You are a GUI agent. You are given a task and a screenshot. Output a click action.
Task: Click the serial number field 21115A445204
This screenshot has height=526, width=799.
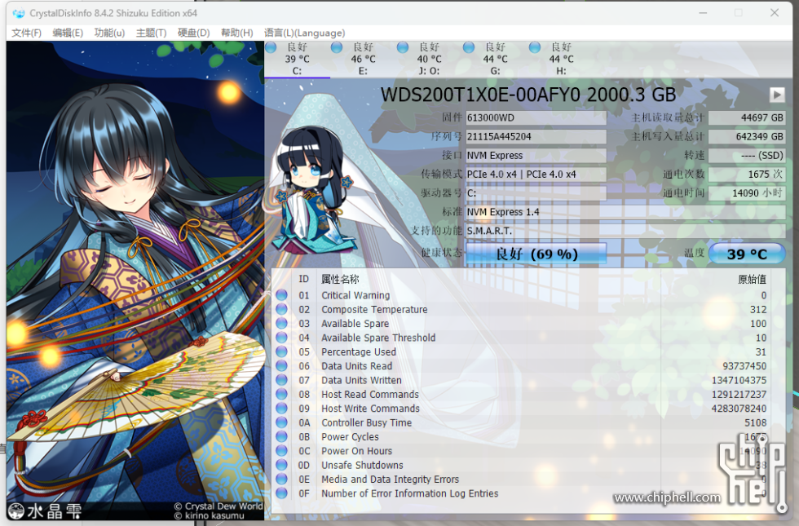pos(536,137)
